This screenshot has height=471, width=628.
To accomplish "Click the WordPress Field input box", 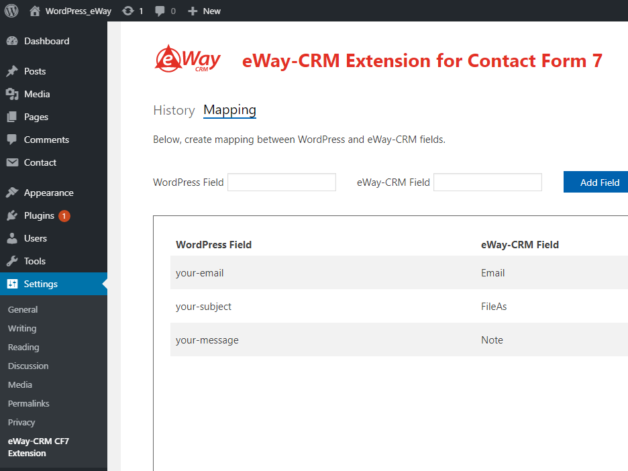I will pyautogui.click(x=282, y=182).
